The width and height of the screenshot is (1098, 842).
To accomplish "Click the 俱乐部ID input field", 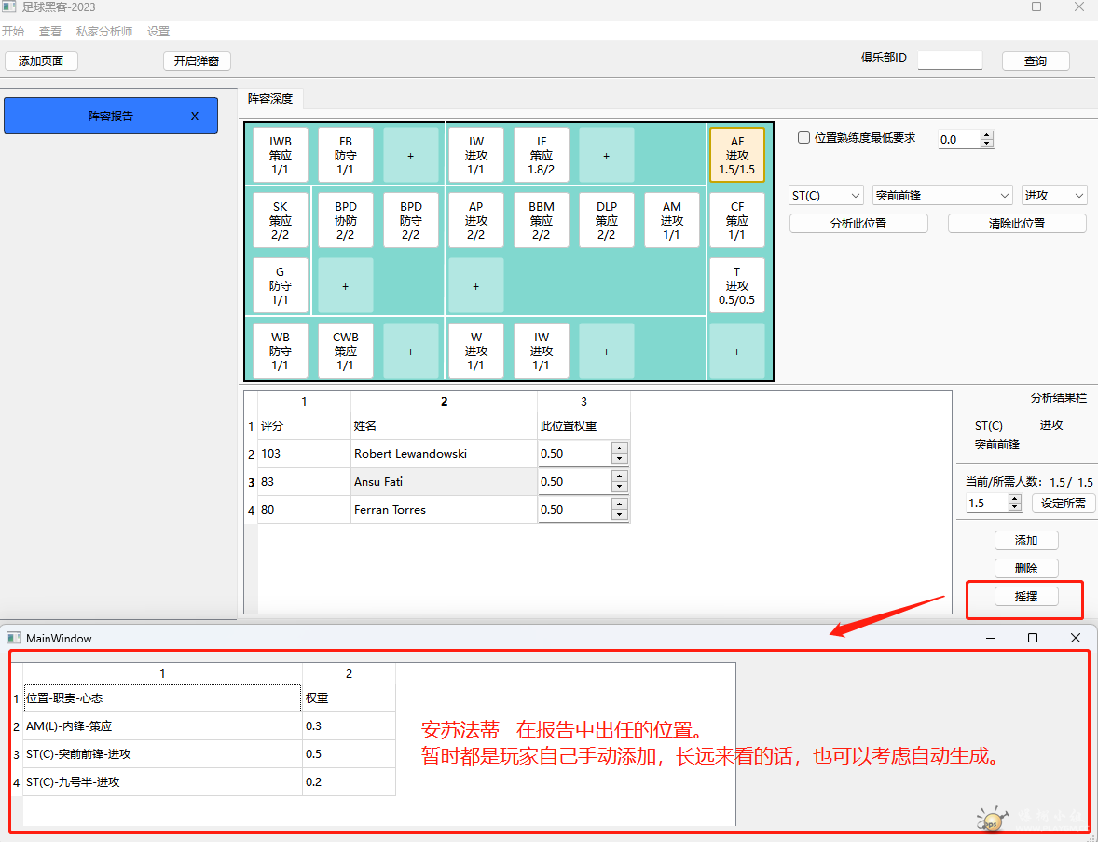I will click(x=950, y=61).
